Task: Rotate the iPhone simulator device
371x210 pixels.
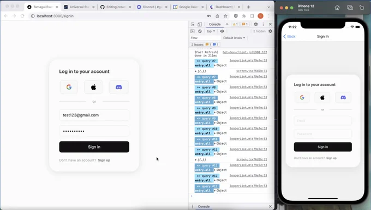Action: coord(362,8)
